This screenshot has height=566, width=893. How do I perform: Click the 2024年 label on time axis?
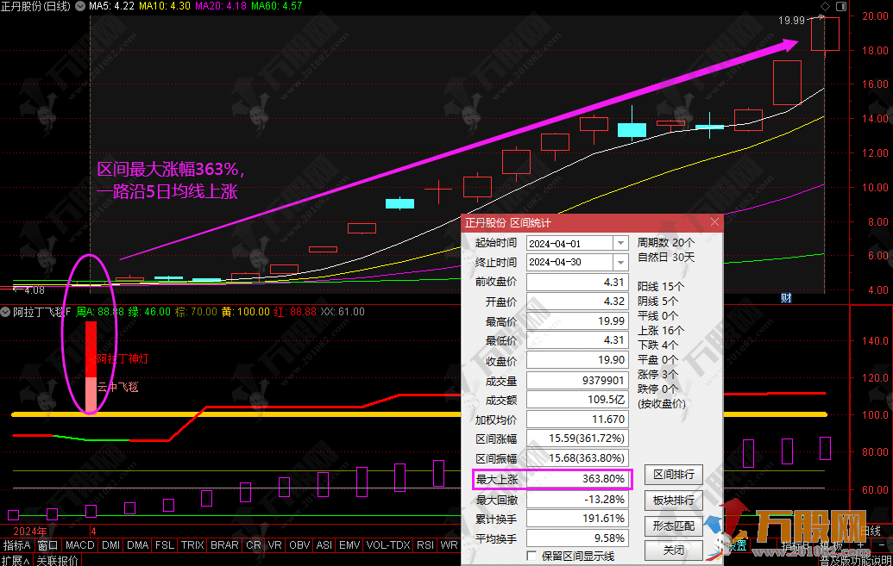[30, 532]
